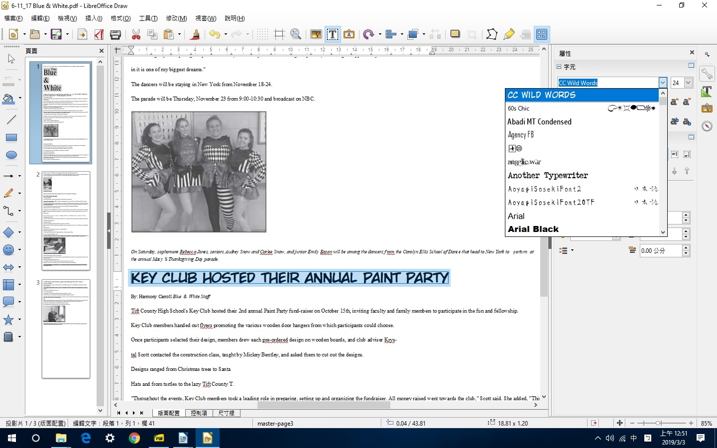Click the Open folder toolbar icon
The width and height of the screenshot is (717, 448).
point(34,34)
